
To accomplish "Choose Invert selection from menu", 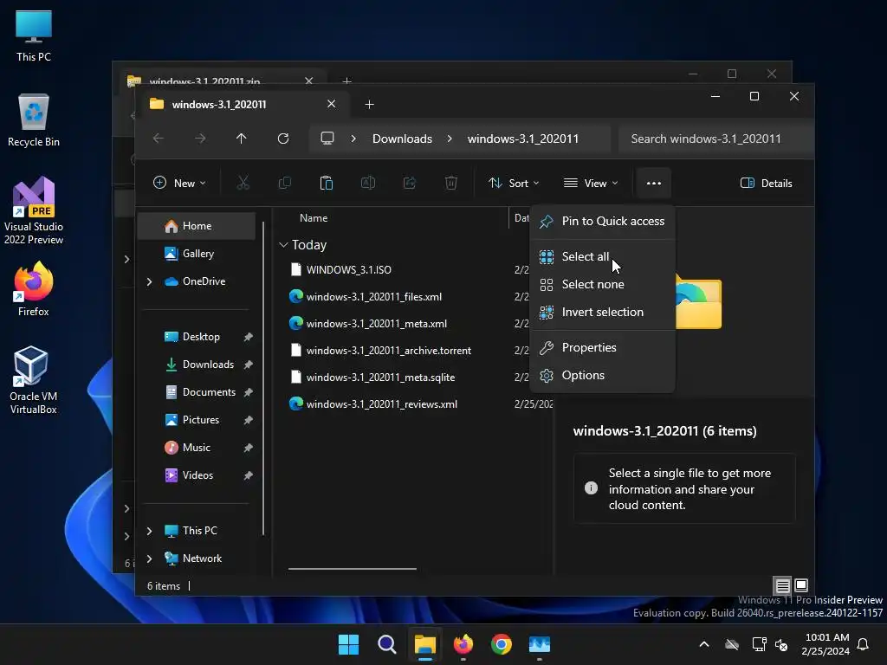I will point(603,312).
